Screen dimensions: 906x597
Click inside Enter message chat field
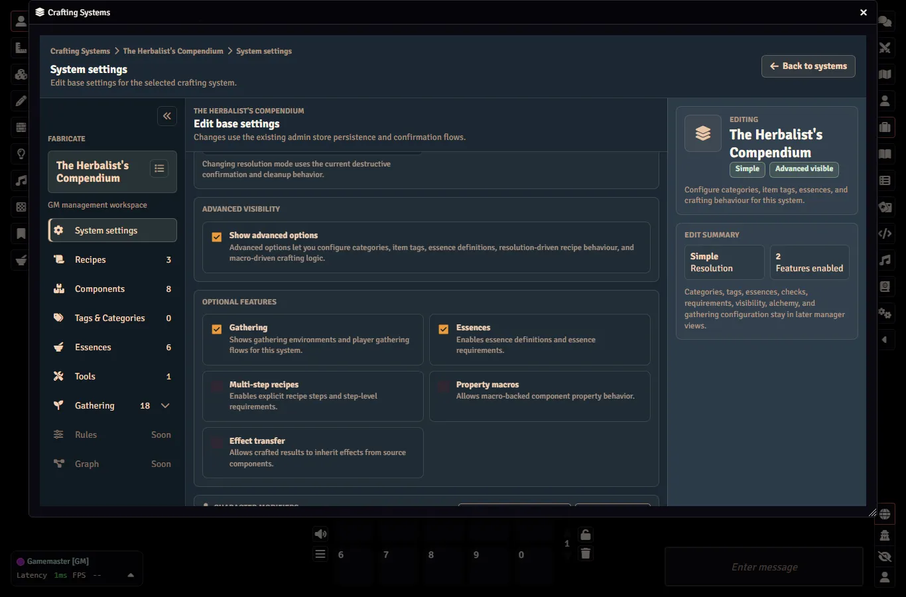pyautogui.click(x=764, y=567)
